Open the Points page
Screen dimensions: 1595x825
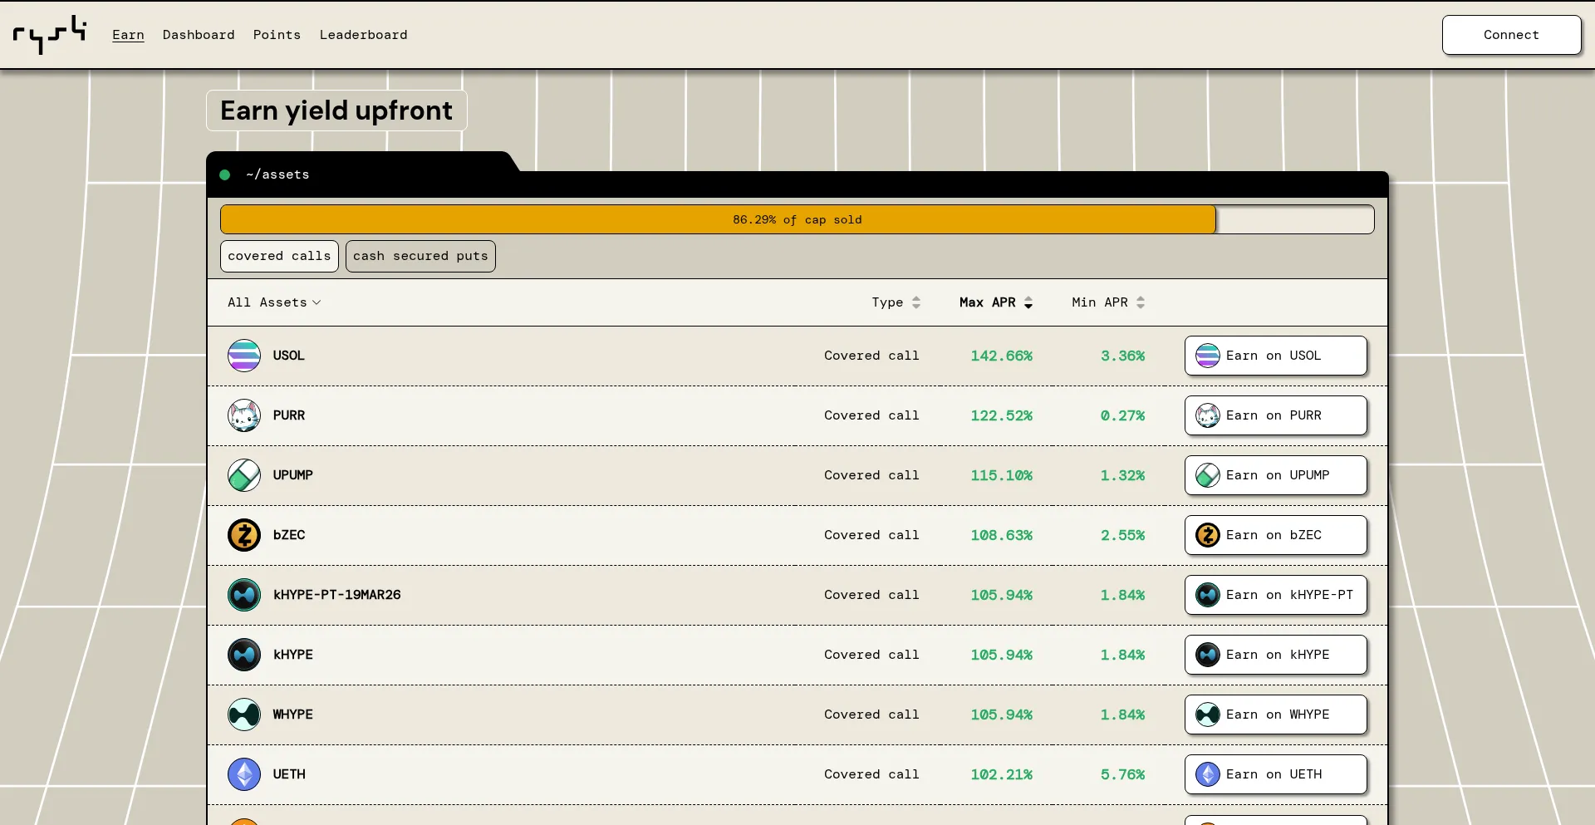[277, 35]
